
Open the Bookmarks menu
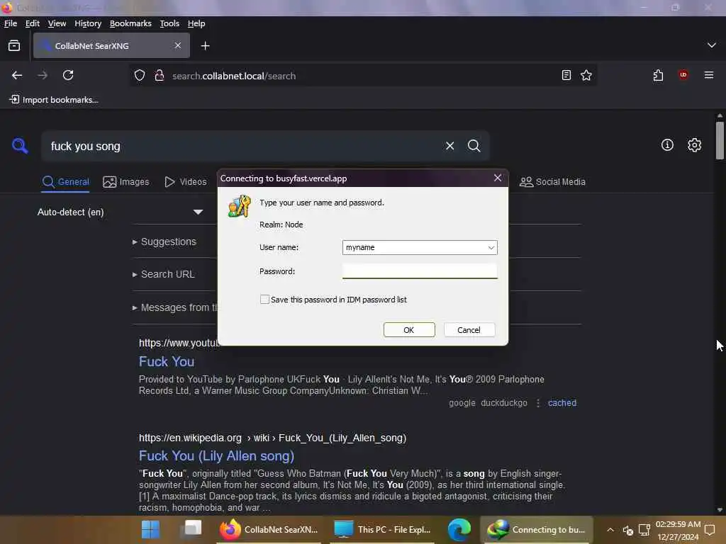pyautogui.click(x=130, y=23)
